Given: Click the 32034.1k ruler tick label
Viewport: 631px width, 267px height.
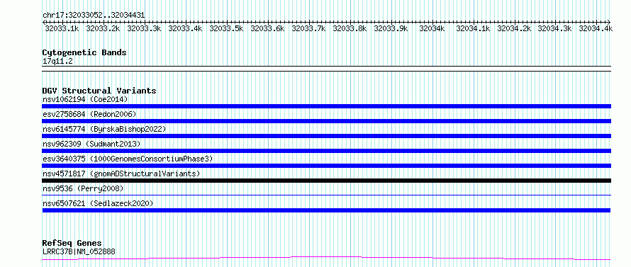Looking at the screenshot, I should pyautogui.click(x=473, y=28).
